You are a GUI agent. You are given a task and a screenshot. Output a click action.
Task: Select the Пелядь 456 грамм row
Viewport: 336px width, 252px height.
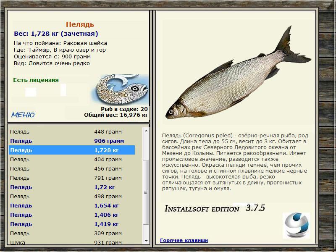pyautogui.click(x=72, y=168)
